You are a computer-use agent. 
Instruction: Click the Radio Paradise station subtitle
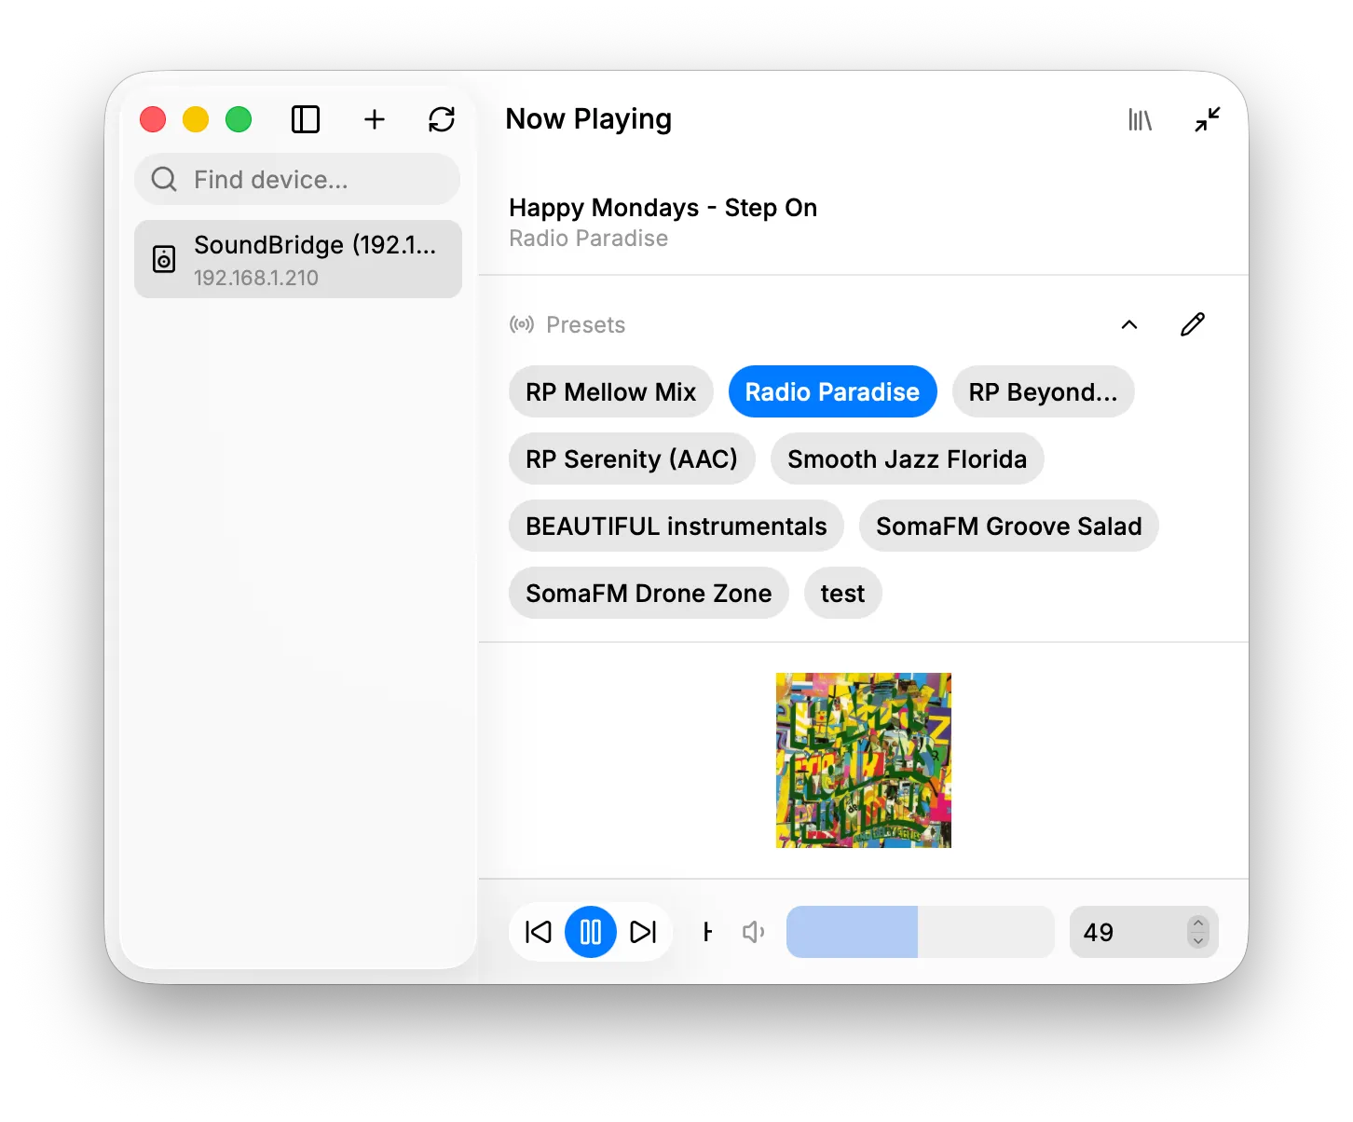tap(589, 239)
